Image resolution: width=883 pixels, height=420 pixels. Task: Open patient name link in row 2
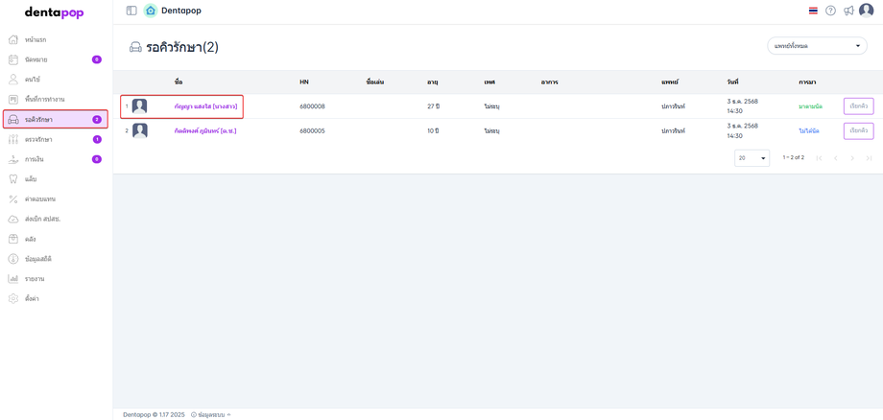pyautogui.click(x=205, y=131)
